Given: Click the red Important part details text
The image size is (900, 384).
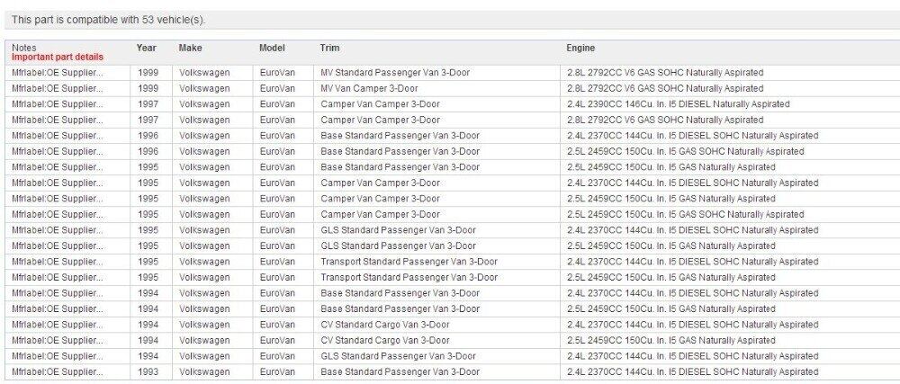Looking at the screenshot, I should point(58,57).
